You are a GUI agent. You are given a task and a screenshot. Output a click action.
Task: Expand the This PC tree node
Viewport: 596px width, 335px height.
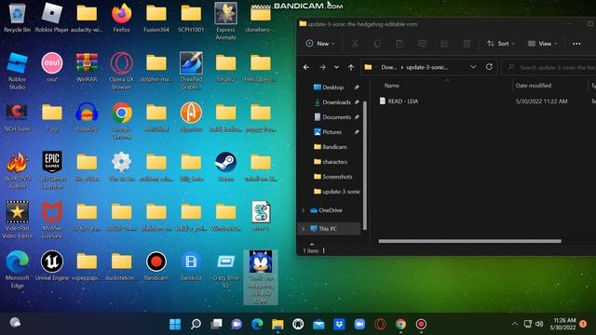[303, 229]
